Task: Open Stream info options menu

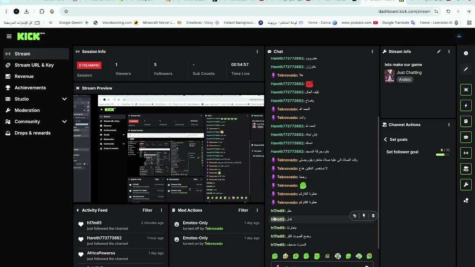Action: click(x=449, y=52)
